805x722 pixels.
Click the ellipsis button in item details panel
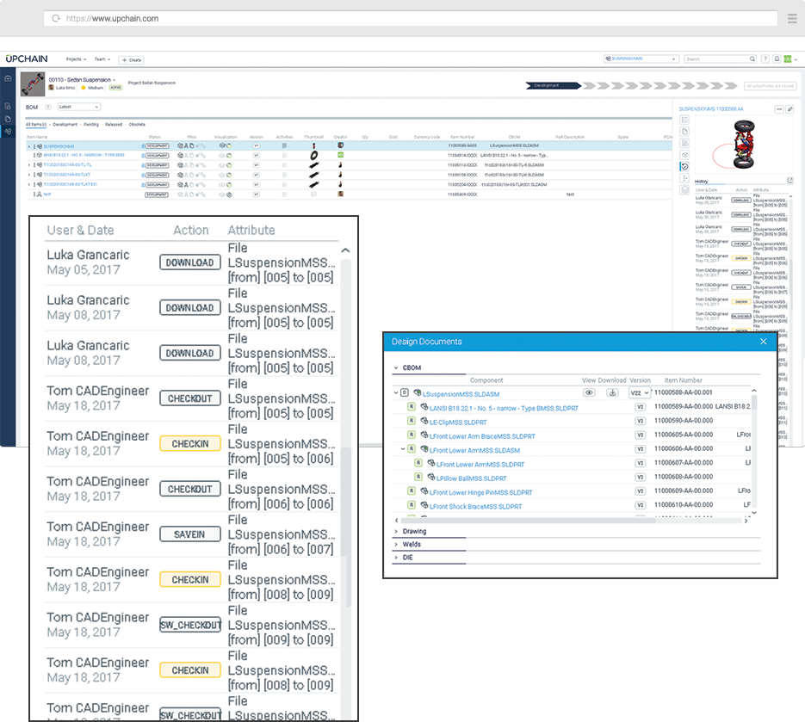pyautogui.click(x=779, y=109)
